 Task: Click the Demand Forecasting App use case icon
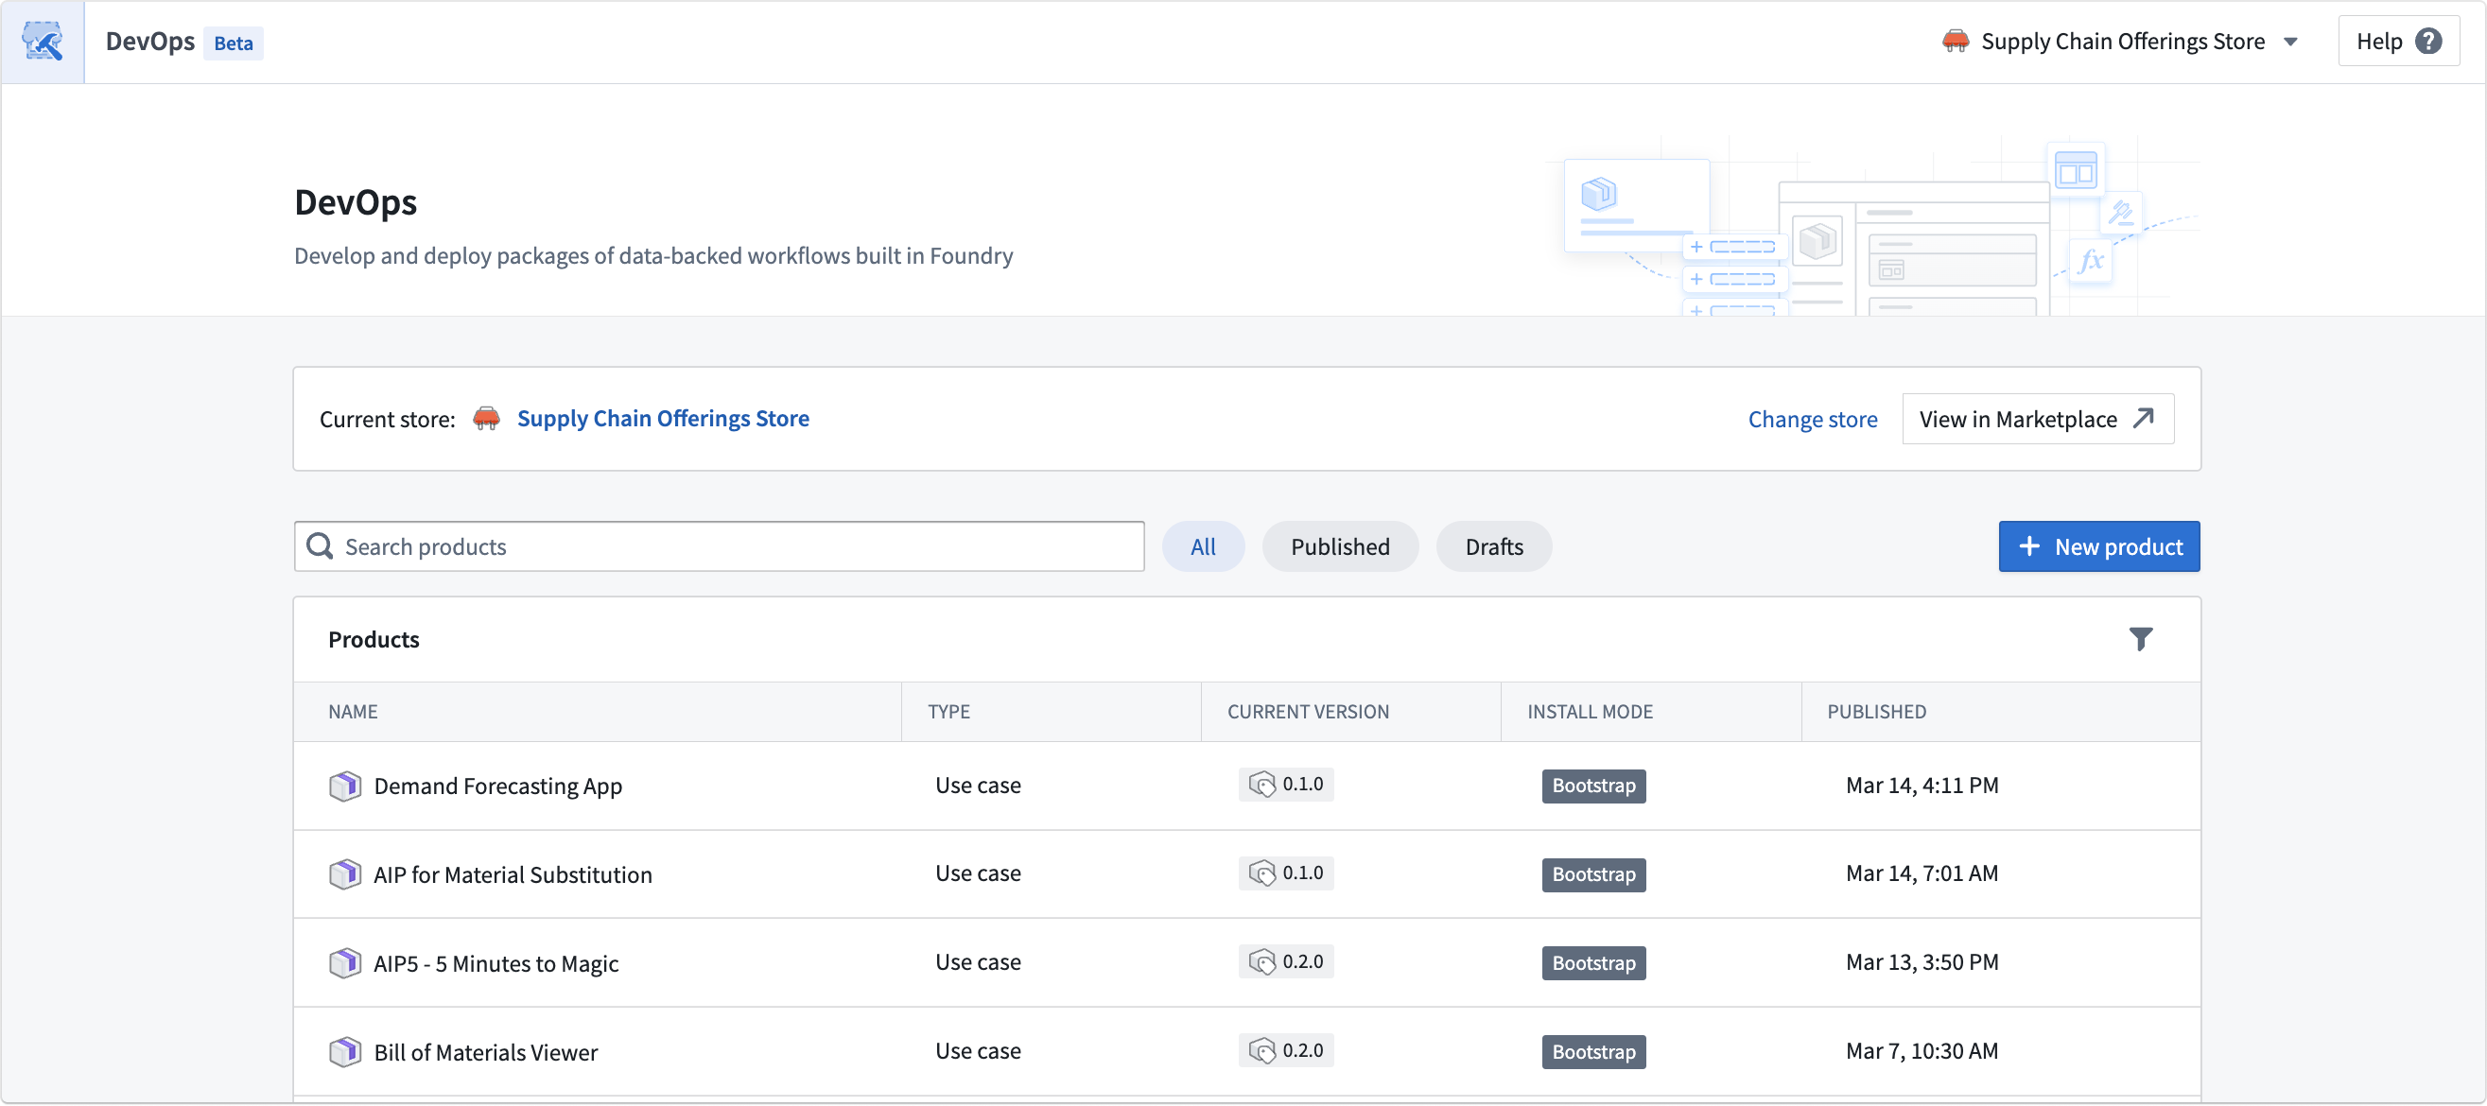(342, 785)
